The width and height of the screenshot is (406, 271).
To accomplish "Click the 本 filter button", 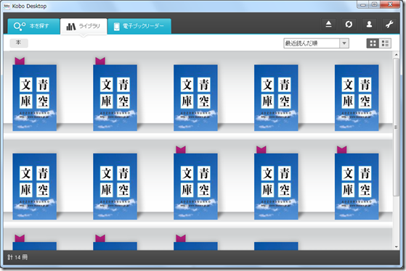I will (19, 43).
